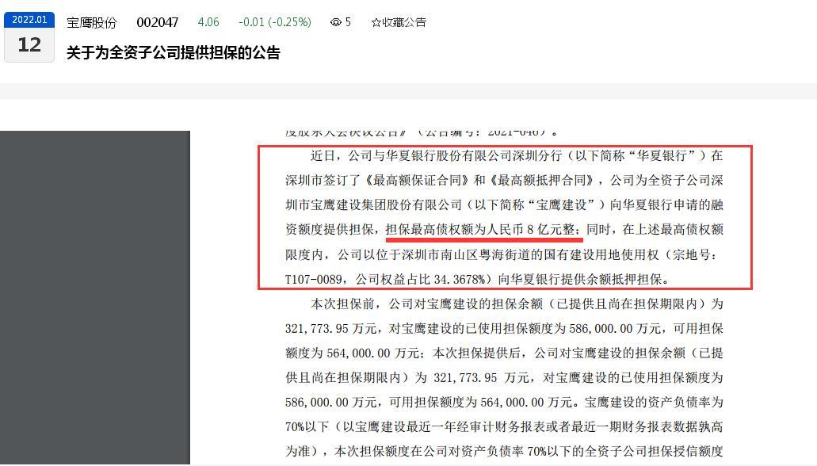817x466 pixels.
Task: Click the star icon beside 收藏公告
Action: click(376, 22)
